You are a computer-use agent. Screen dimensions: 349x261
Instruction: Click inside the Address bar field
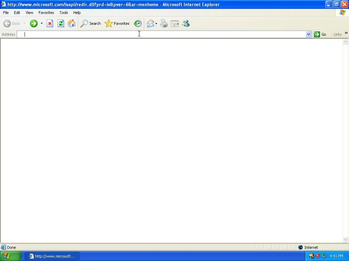162,34
